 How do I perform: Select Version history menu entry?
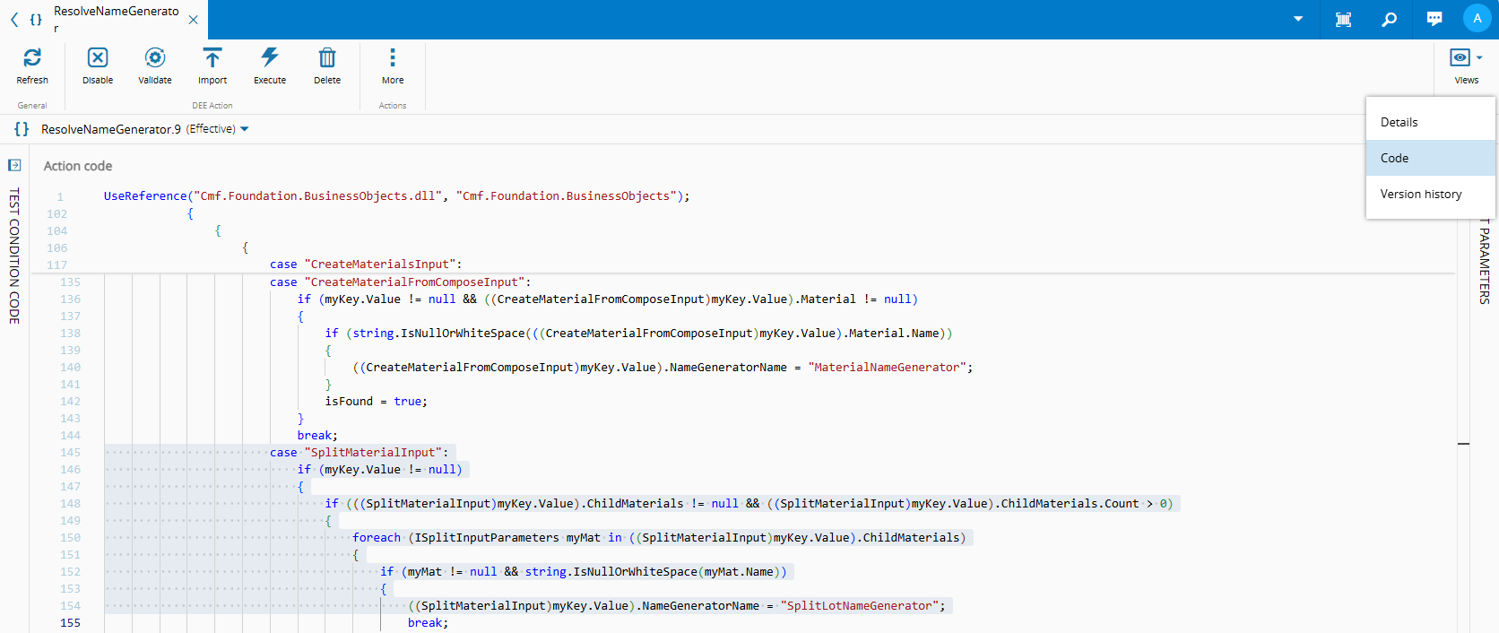click(x=1421, y=194)
